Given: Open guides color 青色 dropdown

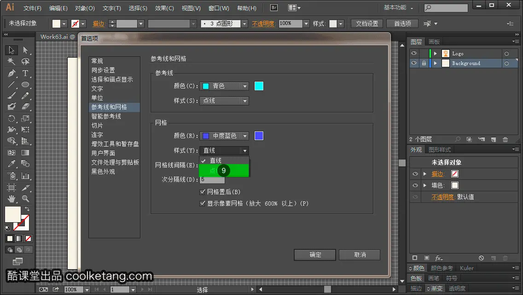Looking at the screenshot, I should pos(224,86).
